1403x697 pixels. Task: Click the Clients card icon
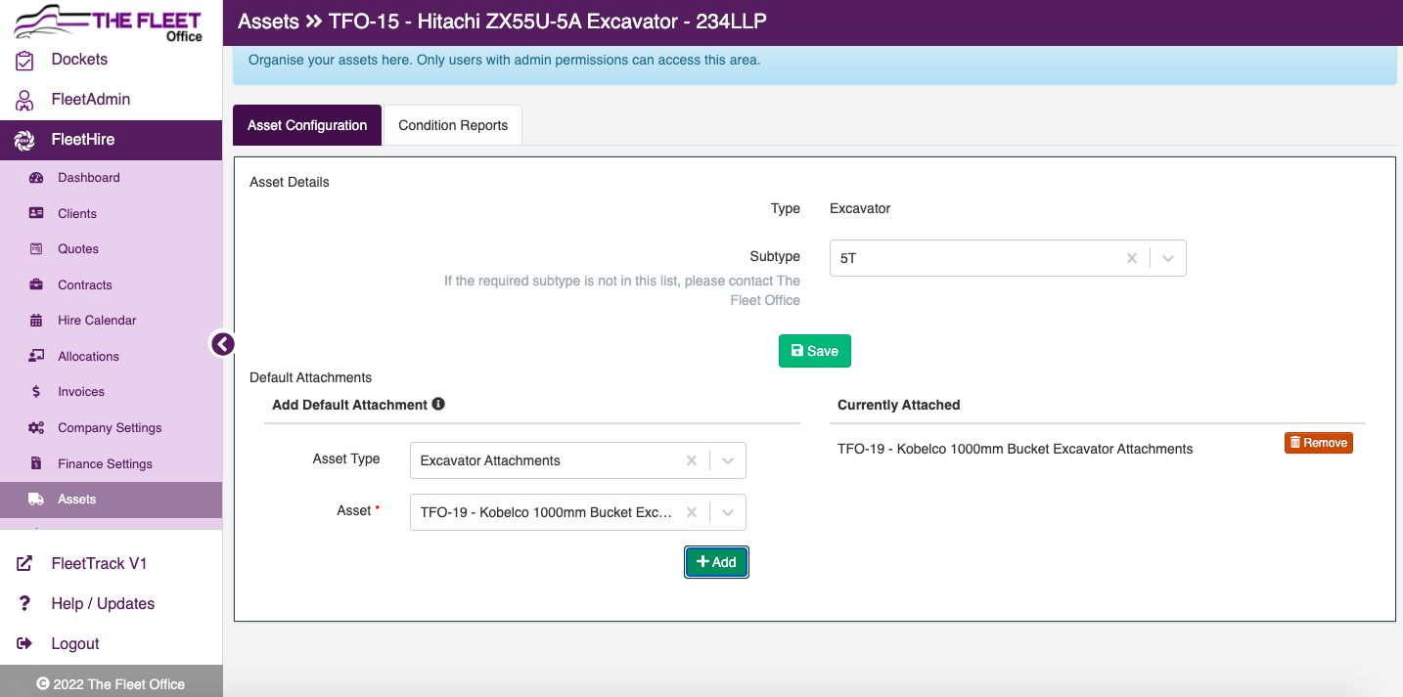point(36,213)
